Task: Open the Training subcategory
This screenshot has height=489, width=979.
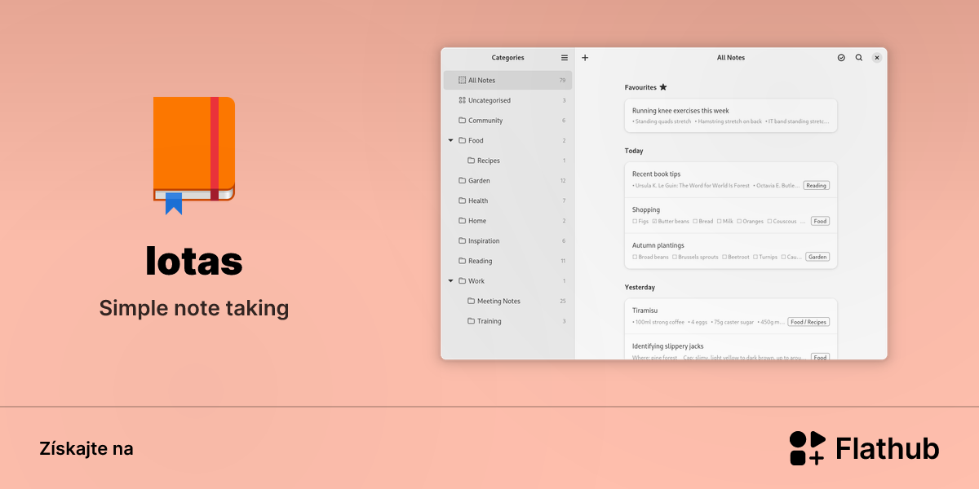Action: pos(507,321)
